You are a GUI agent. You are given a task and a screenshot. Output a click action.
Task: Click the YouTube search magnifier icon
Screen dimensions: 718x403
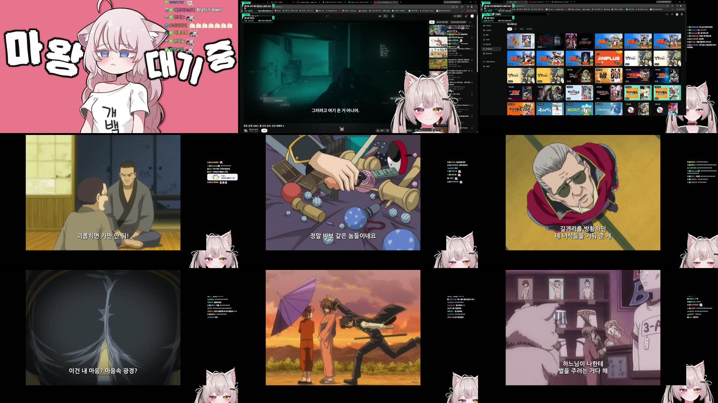coord(385,16)
